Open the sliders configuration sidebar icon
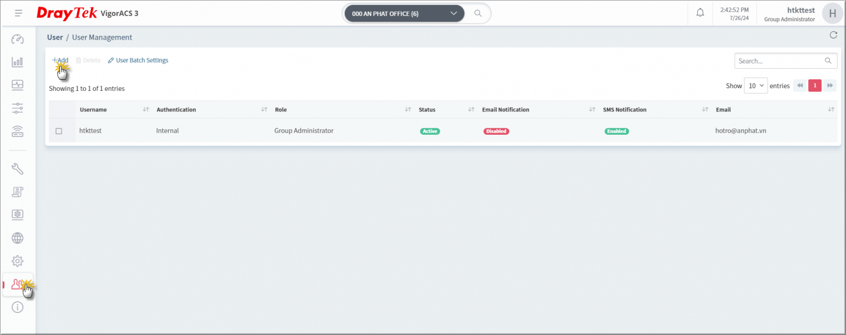 click(17, 108)
